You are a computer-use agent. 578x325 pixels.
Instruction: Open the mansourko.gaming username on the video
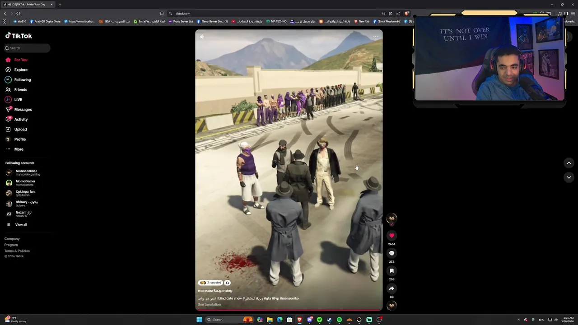215,291
